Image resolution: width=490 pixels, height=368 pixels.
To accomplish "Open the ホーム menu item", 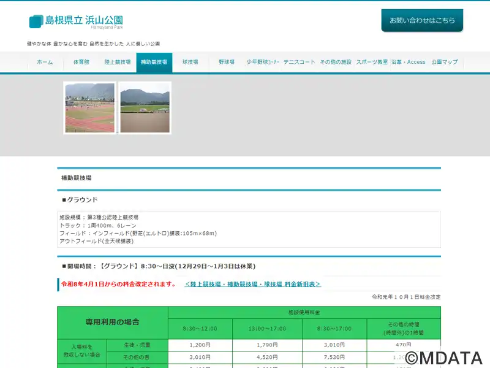I will tap(45, 63).
